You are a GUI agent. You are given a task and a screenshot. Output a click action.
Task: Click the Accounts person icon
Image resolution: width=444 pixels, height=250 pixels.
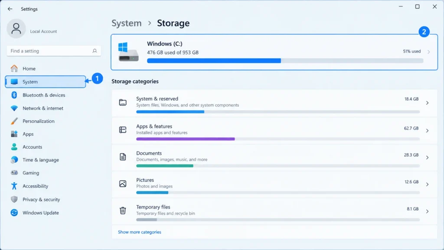[x=14, y=147]
